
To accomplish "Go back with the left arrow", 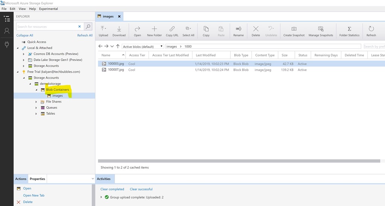I will (100, 46).
